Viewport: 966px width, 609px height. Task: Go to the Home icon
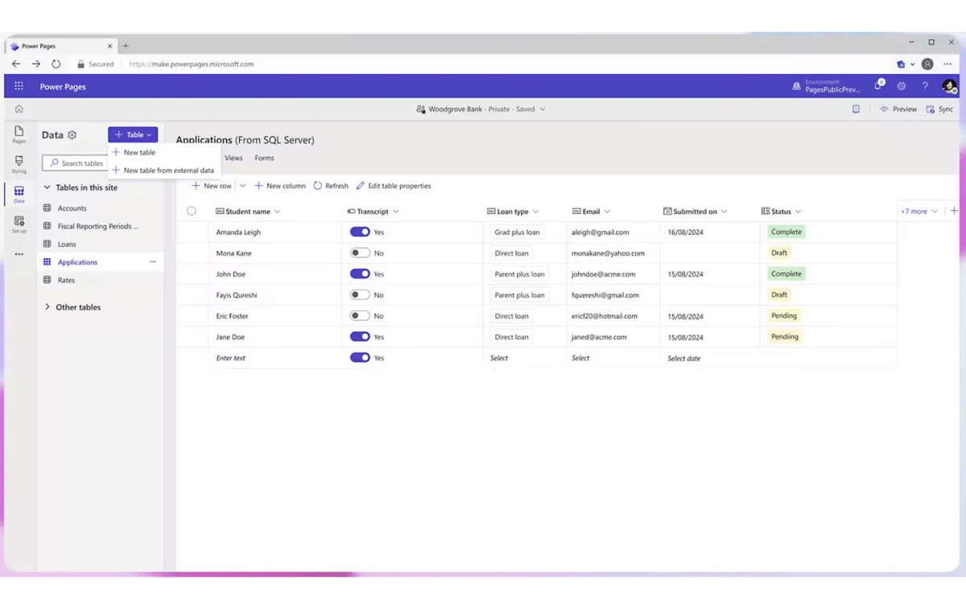point(19,109)
